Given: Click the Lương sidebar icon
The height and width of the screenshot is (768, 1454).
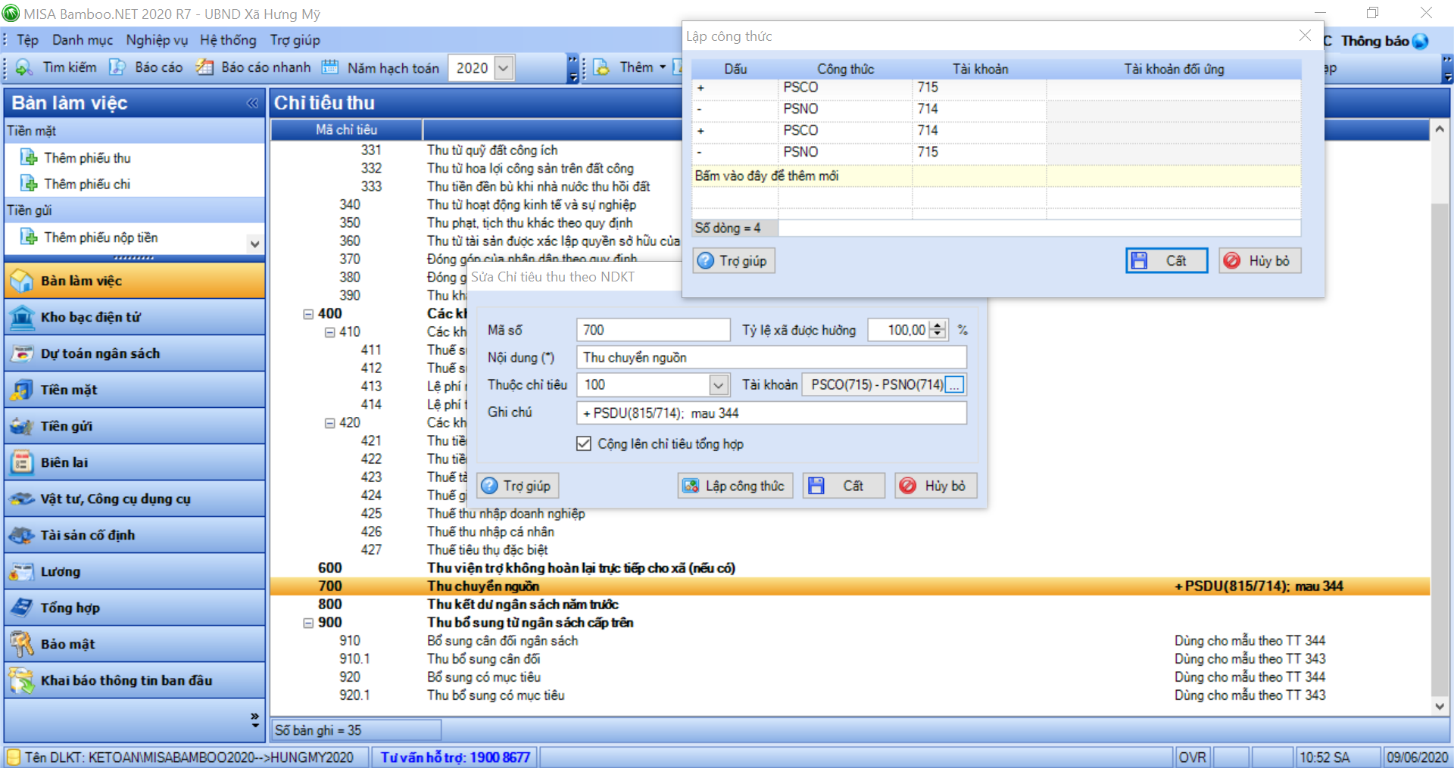Looking at the screenshot, I should [x=22, y=571].
